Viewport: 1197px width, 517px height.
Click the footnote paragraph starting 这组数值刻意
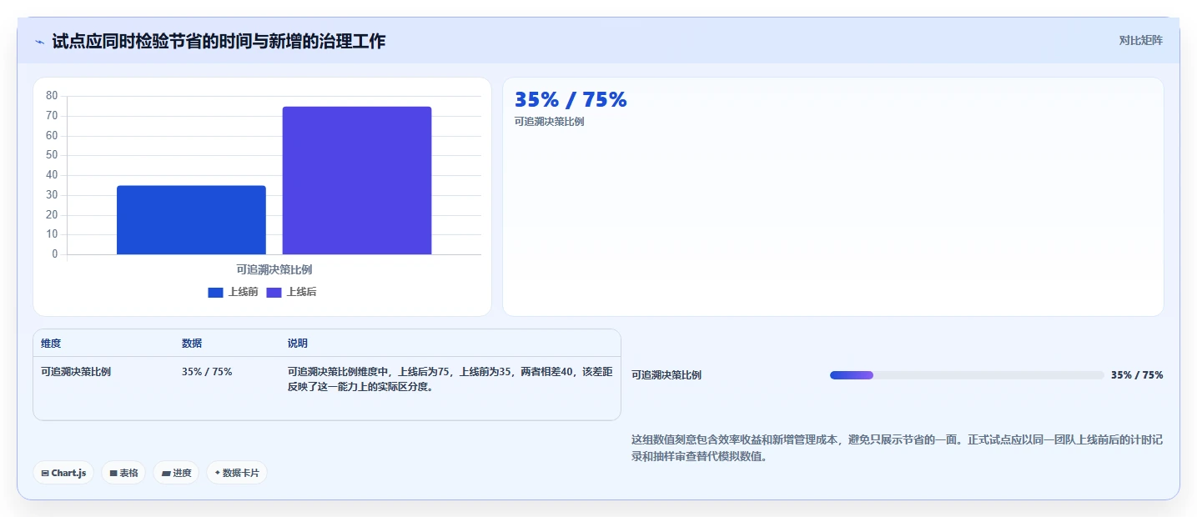898,448
